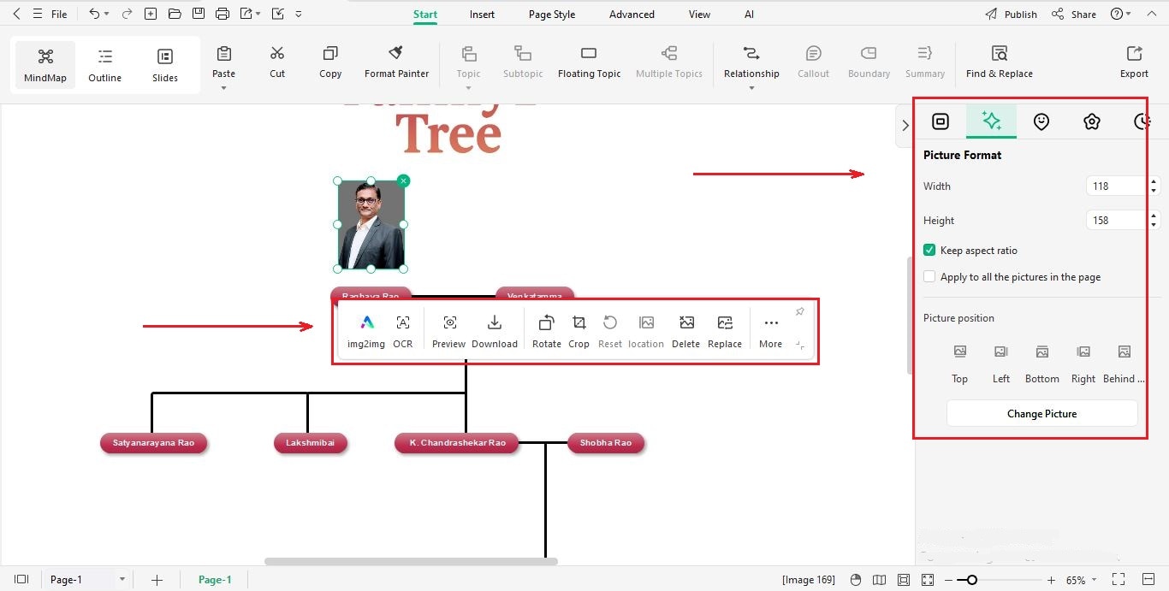This screenshot has height=591, width=1169.
Task: Open the sticker smiley panel tab
Action: coord(1041,121)
